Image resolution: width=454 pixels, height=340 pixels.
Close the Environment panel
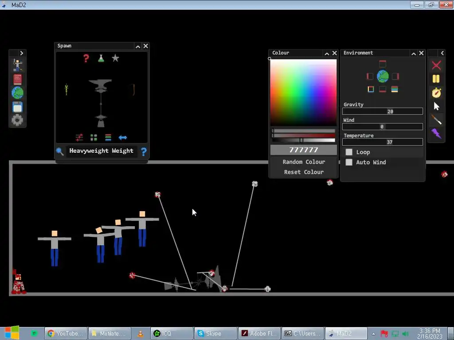click(421, 53)
